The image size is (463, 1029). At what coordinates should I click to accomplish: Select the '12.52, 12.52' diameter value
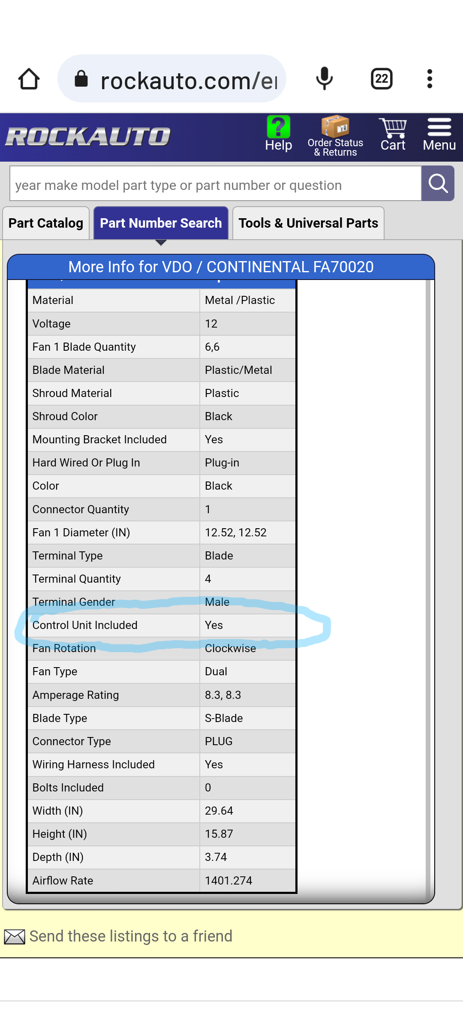click(x=236, y=533)
